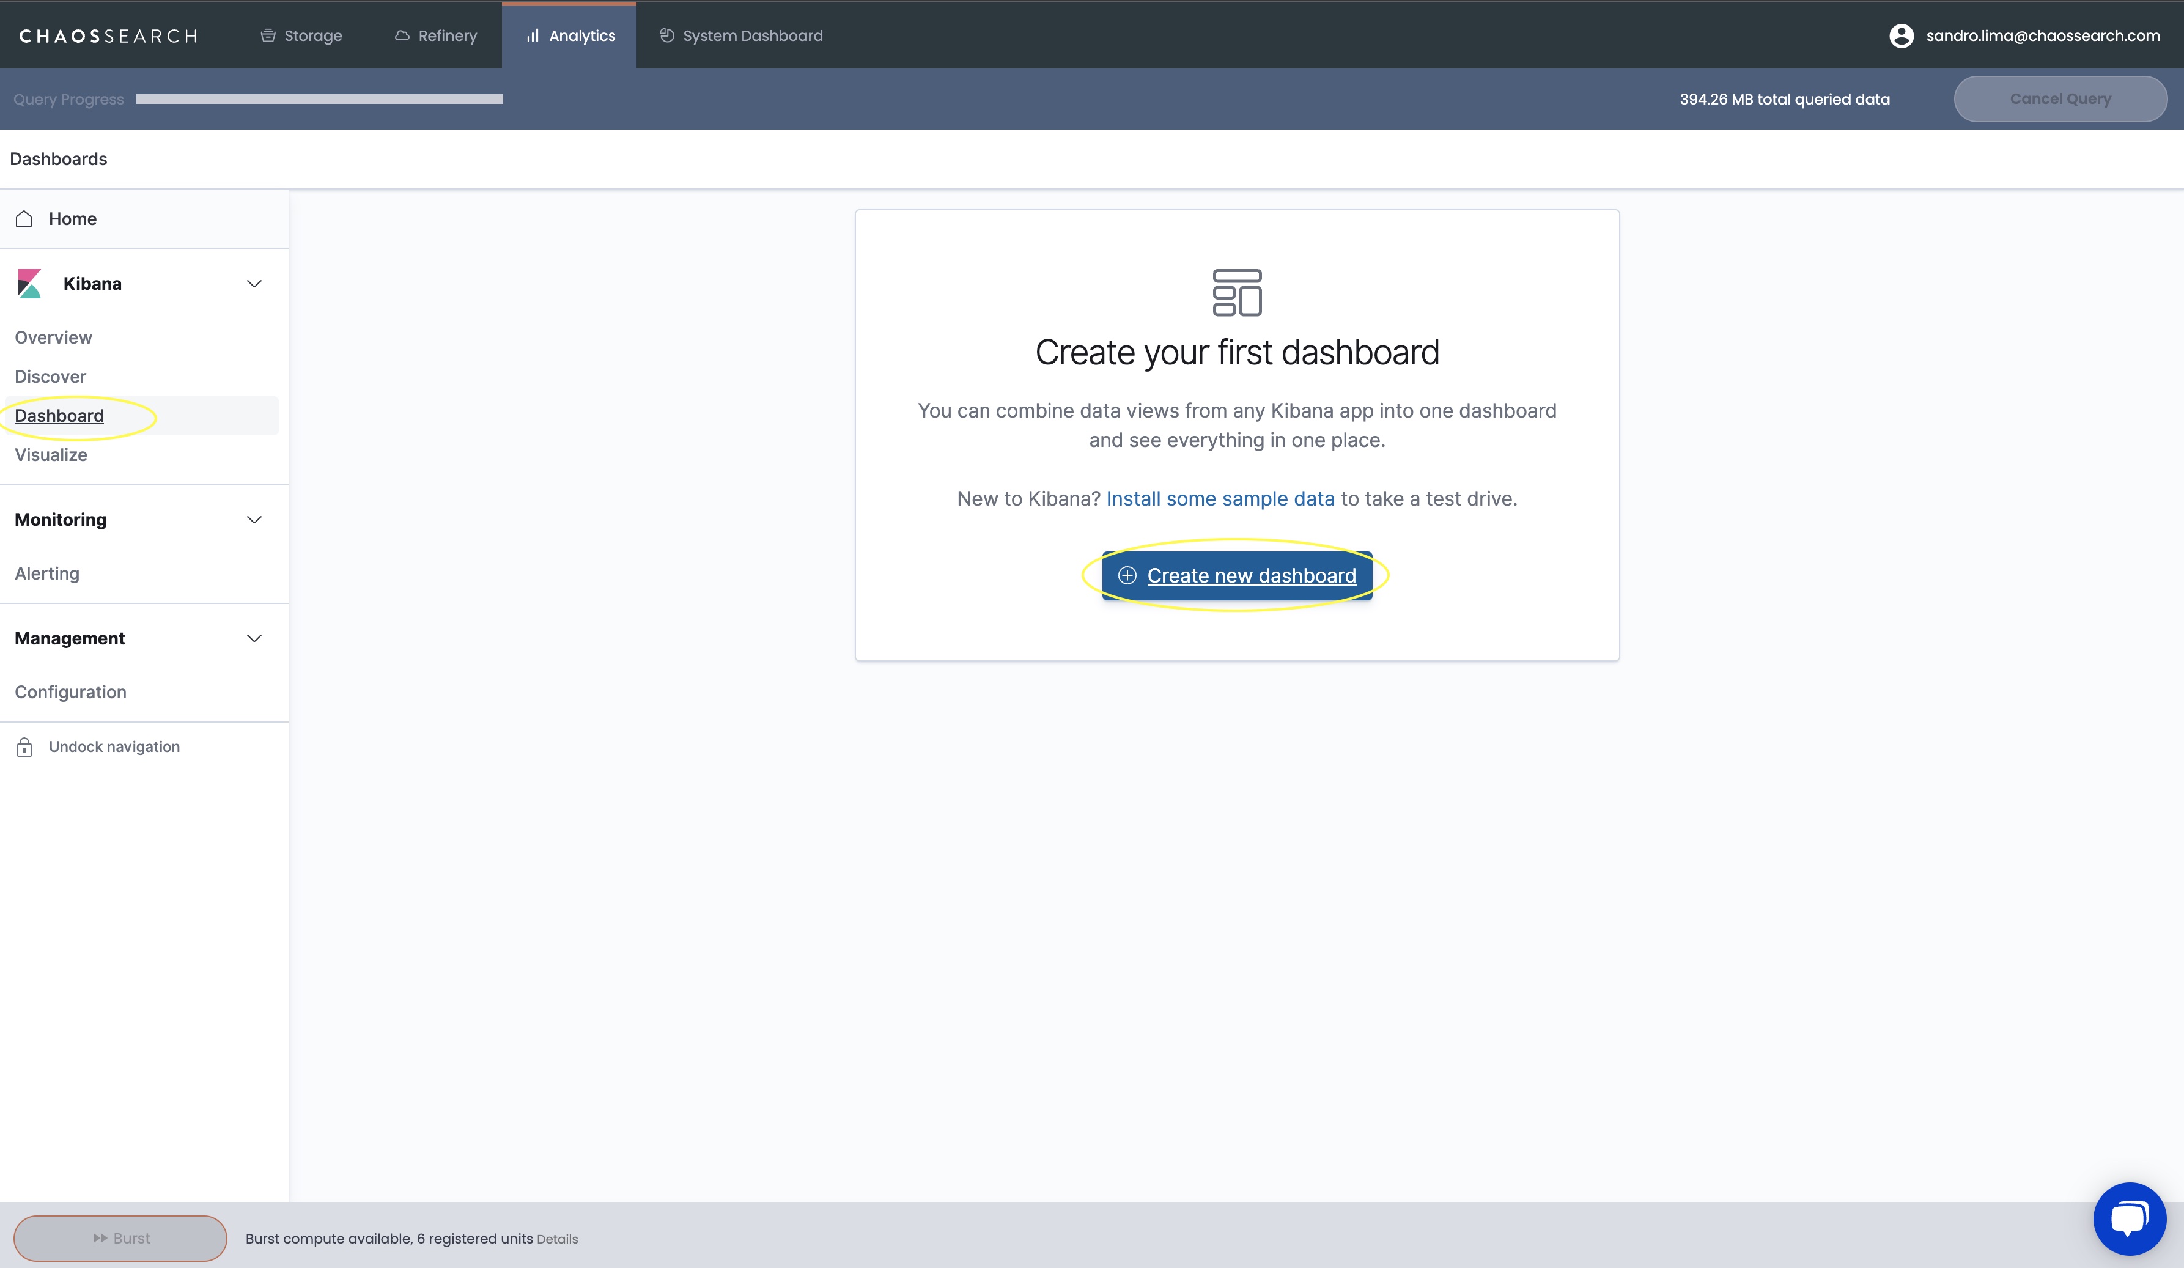The width and height of the screenshot is (2184, 1268).
Task: Click the plus icon in Create new dashboard
Action: click(x=1127, y=575)
